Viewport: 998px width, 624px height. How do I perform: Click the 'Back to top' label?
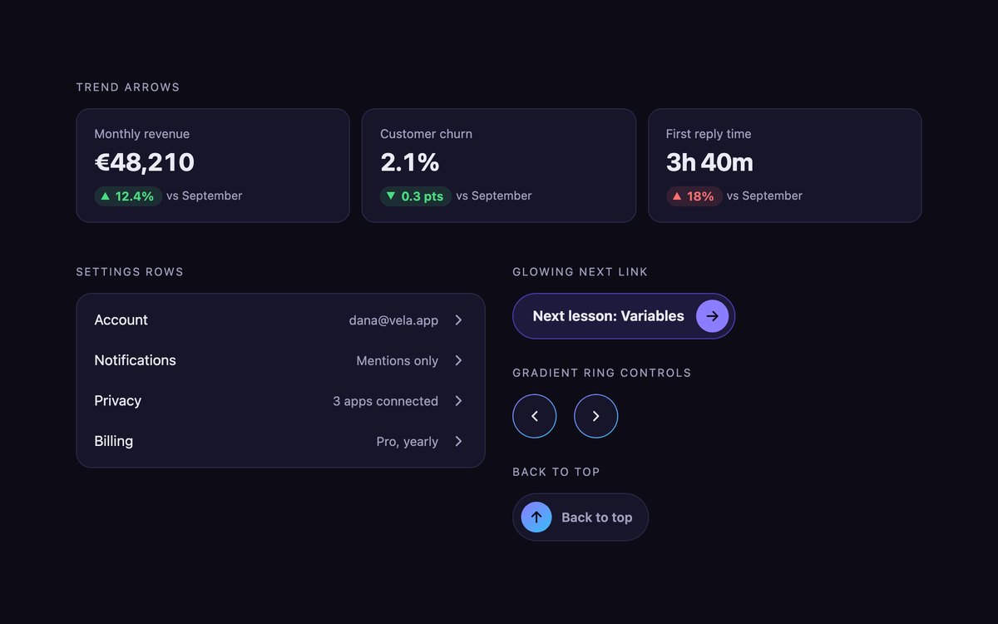coord(596,518)
